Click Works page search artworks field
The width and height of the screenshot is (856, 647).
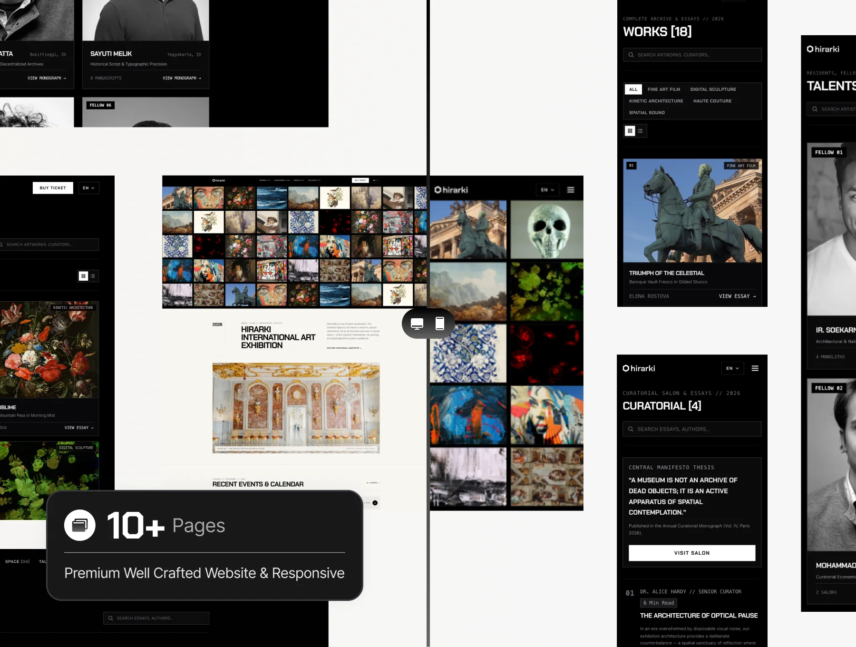pyautogui.click(x=692, y=55)
